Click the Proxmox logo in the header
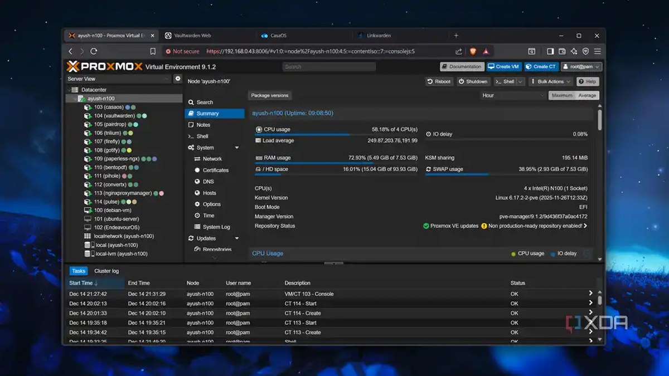The image size is (669, 376). click(104, 66)
